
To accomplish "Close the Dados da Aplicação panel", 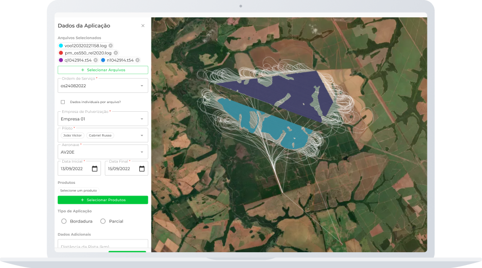I will click(143, 26).
